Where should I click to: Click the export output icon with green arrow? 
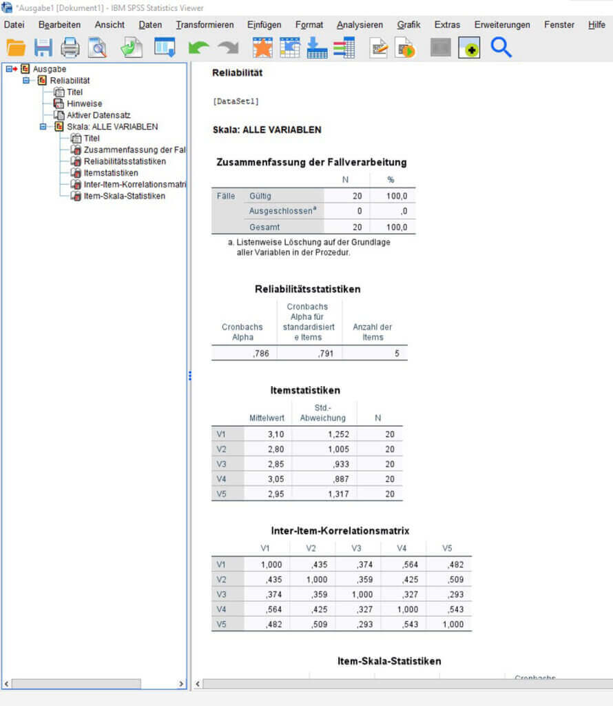tap(131, 48)
